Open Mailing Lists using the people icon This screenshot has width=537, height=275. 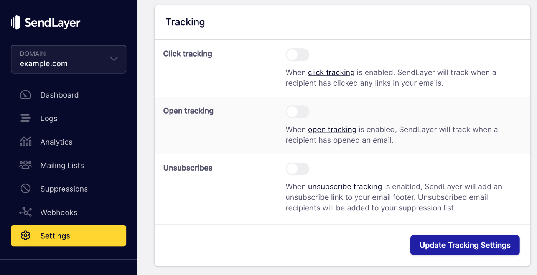click(x=25, y=165)
